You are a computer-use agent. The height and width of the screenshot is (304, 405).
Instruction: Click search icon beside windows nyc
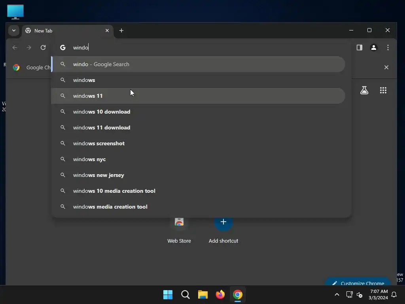pos(63,159)
